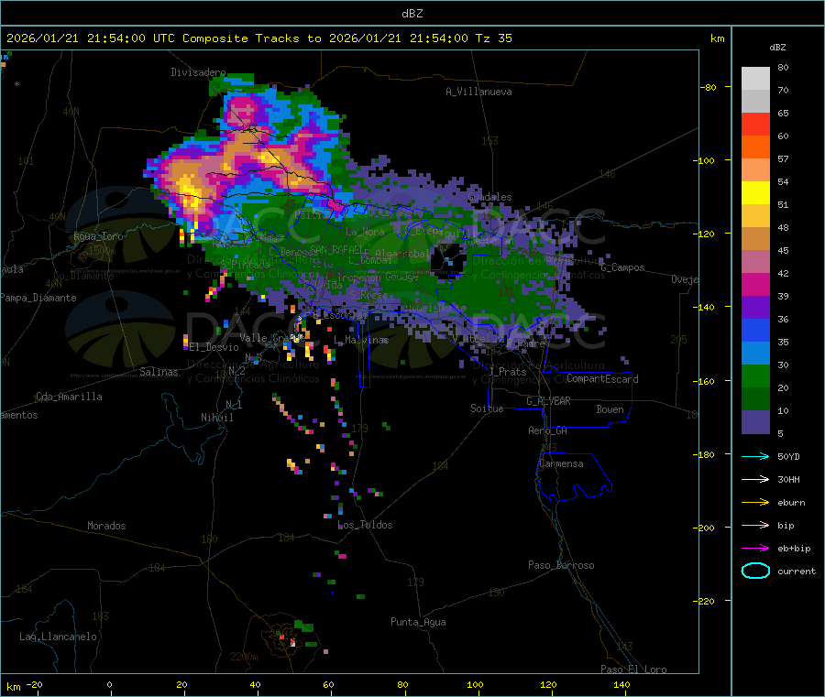Click the 'Paso_Barroso' map label

coord(561,565)
